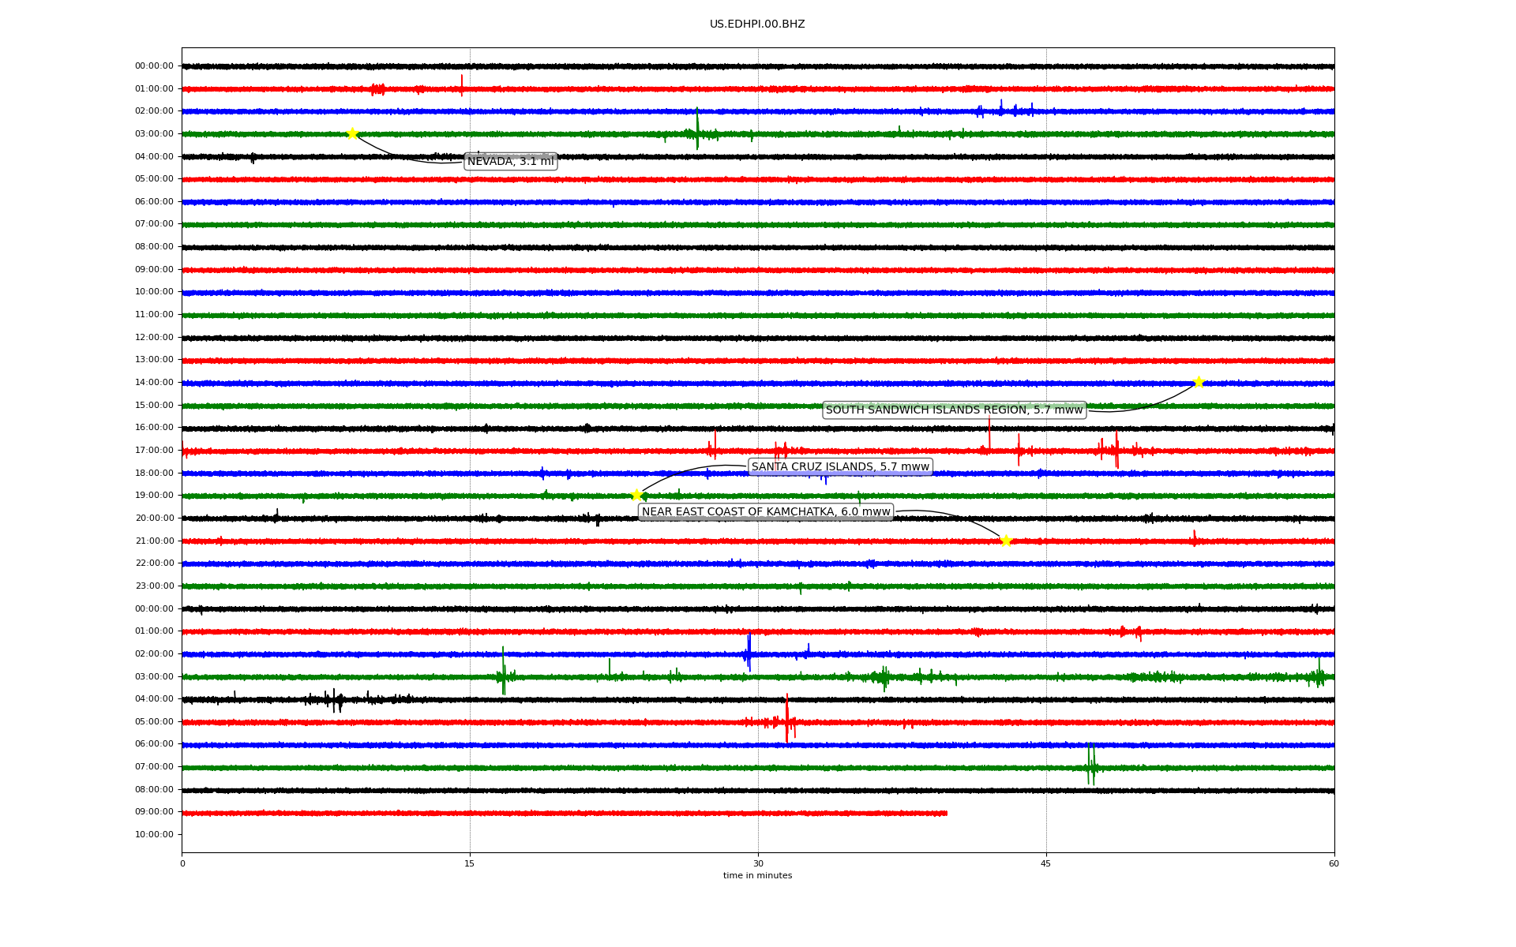The height and width of the screenshot is (947, 1516).
Task: Click the SANTA CRUZ ISLANDS 5.7 mww label
Action: (840, 466)
